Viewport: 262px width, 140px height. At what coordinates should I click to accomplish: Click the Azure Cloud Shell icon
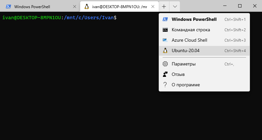(165, 40)
